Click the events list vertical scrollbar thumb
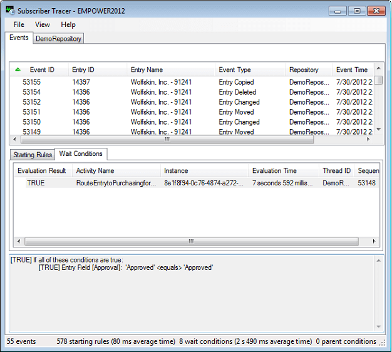Screen dimensions: 392x352 click(x=379, y=80)
